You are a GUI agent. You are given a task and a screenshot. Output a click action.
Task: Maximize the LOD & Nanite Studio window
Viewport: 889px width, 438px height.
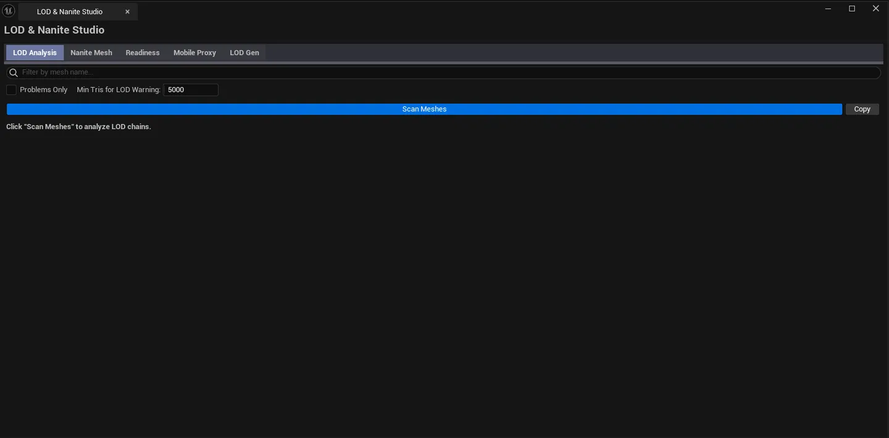852,9
